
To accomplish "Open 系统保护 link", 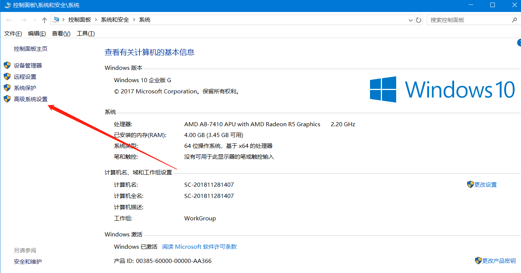I will [x=25, y=88].
